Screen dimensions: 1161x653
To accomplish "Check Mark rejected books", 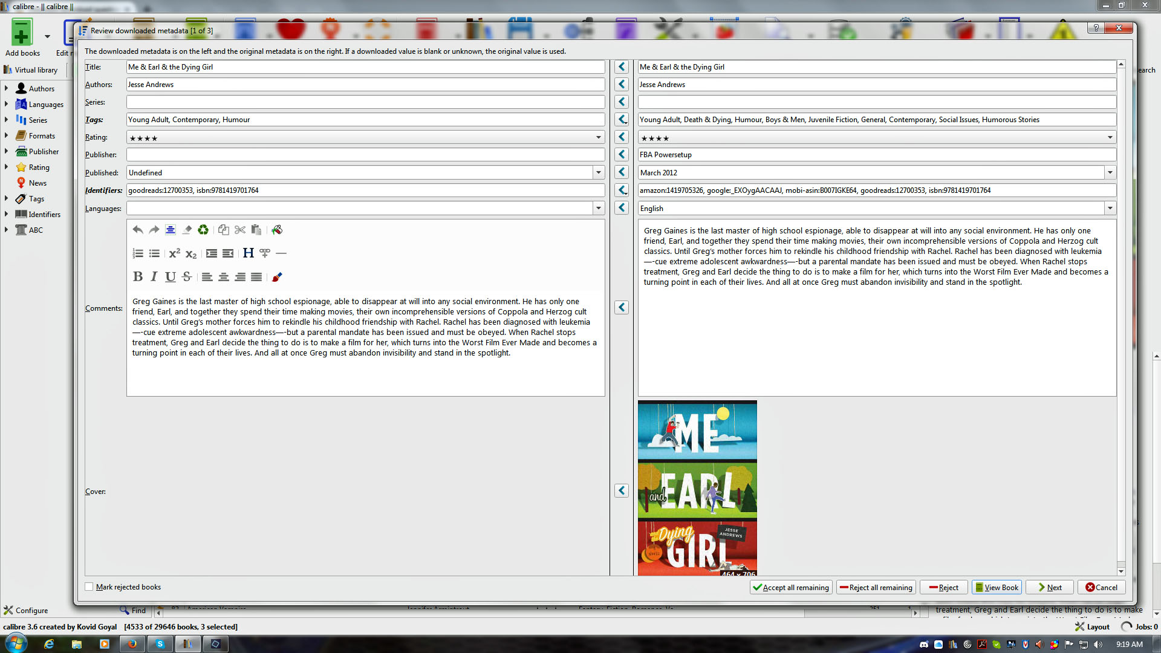I will [x=89, y=586].
